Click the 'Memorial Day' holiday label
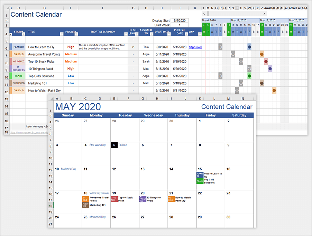312x236 pixels. pos(98,217)
